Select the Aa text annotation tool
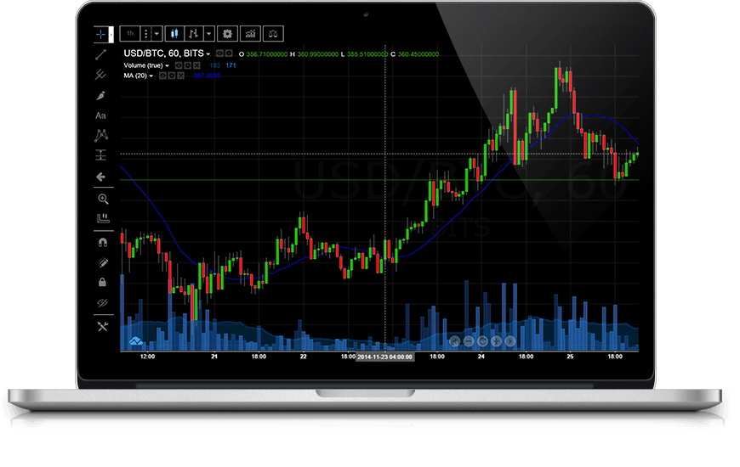 coord(101,115)
